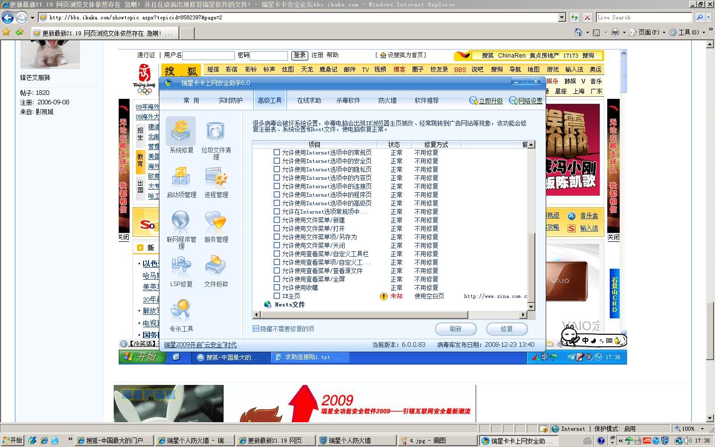The width and height of the screenshot is (715, 447).
Task: Refresh the page using the green arrows icon
Action: pyautogui.click(x=574, y=17)
